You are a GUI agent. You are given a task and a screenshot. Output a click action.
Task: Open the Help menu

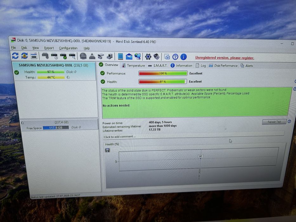point(87,48)
